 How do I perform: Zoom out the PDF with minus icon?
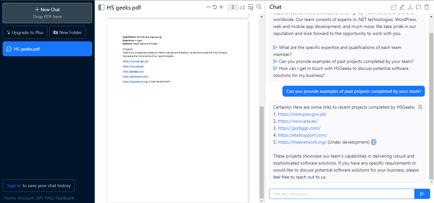click(x=208, y=7)
